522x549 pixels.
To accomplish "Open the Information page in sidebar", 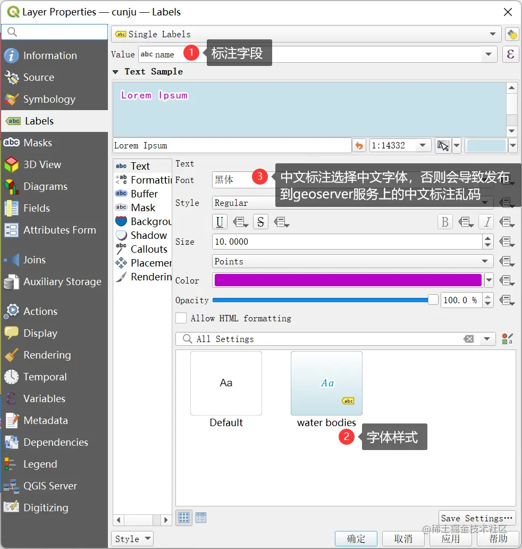I will 55,55.
